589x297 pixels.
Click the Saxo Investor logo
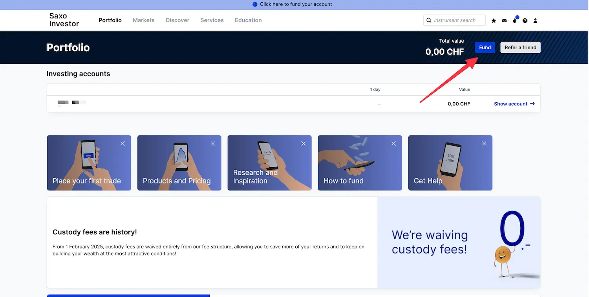click(64, 20)
